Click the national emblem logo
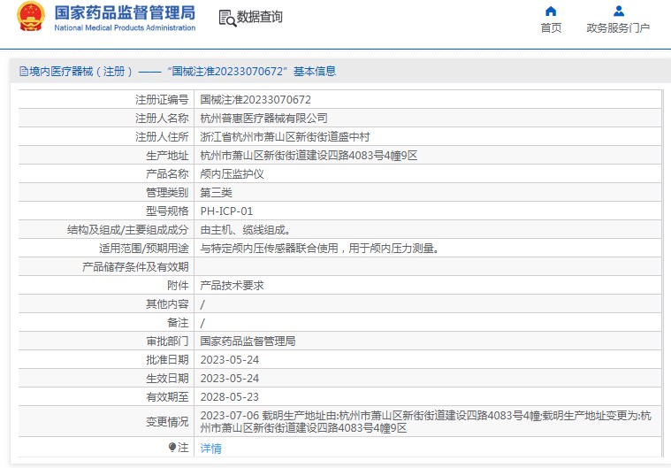This screenshot has width=671, height=468. click(30, 18)
